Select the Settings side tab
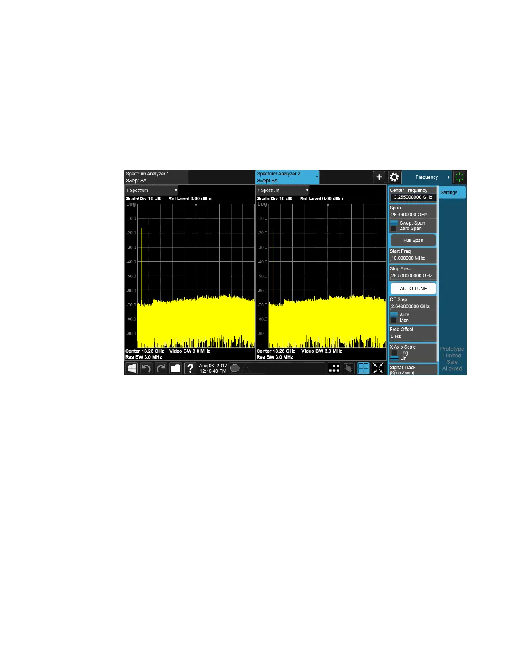This screenshot has height=655, width=506. pos(452,193)
